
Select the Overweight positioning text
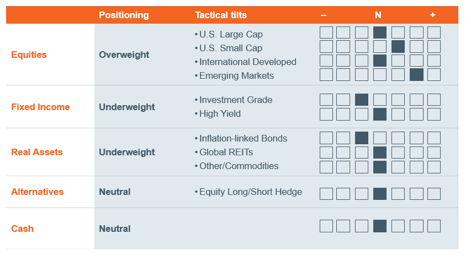pyautogui.click(x=124, y=55)
